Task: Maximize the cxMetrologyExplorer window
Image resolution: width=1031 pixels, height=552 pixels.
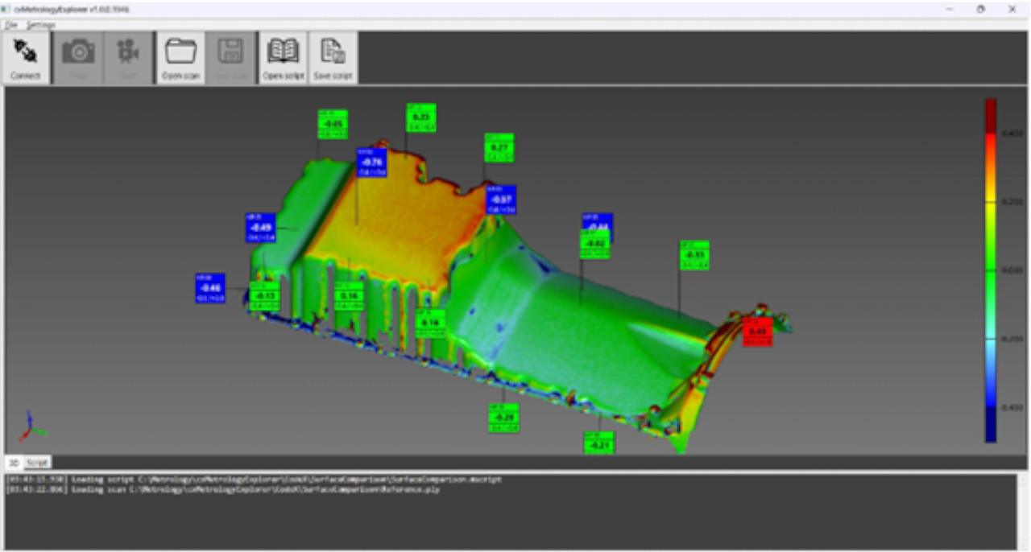Action: point(980,9)
